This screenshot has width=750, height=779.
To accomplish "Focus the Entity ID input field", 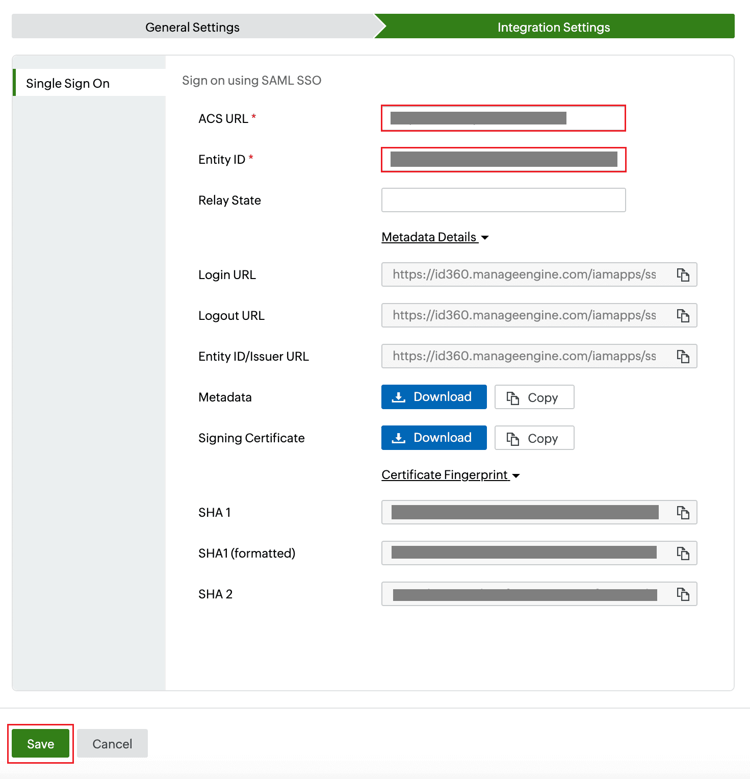I will (503, 159).
